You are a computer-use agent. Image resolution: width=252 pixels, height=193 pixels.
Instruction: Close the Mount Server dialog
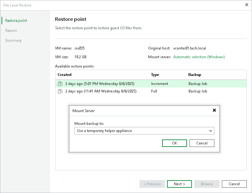pyautogui.click(x=214, y=110)
